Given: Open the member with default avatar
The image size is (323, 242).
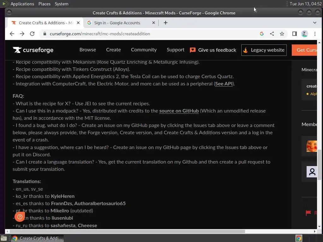Looking at the screenshot, I should click(x=312, y=172).
